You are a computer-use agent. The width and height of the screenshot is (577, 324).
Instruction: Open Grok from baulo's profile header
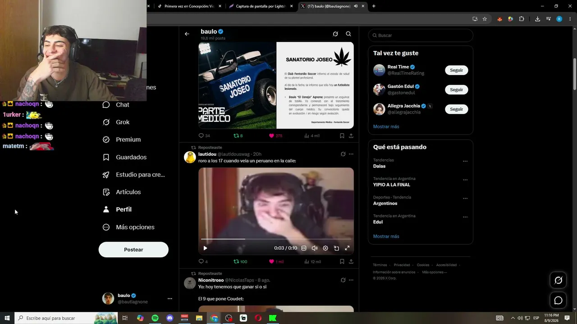335,34
